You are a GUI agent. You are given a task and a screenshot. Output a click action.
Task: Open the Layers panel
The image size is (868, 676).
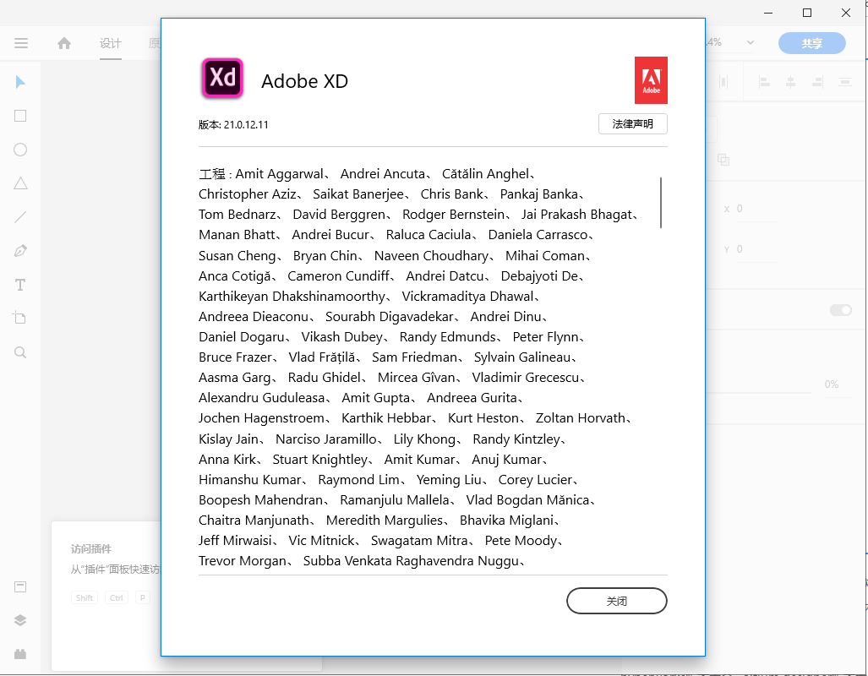(20, 620)
